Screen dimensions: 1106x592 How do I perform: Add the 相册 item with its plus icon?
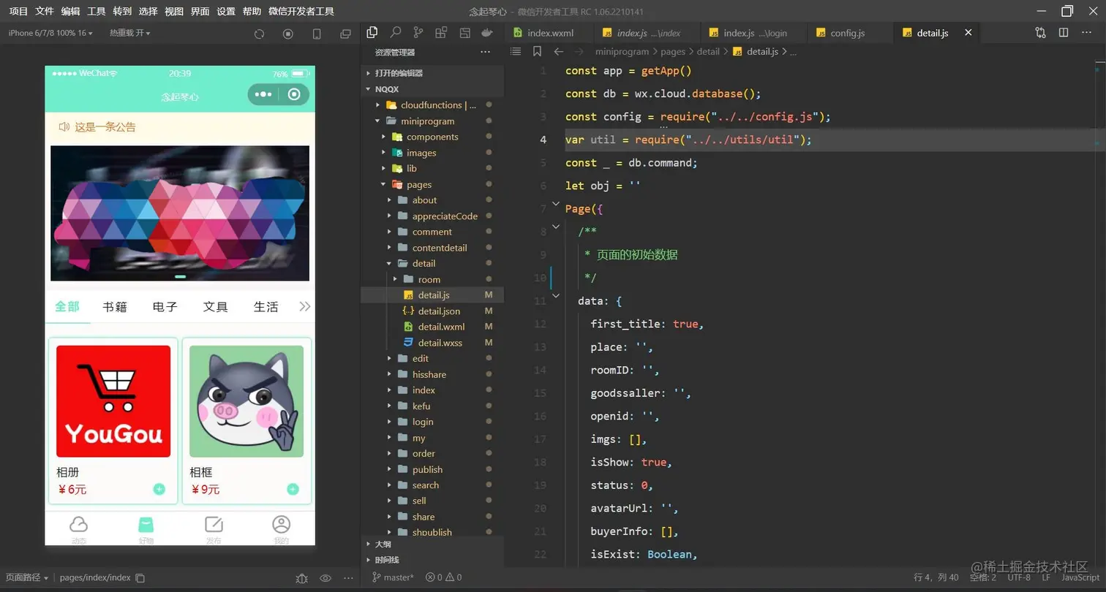159,489
